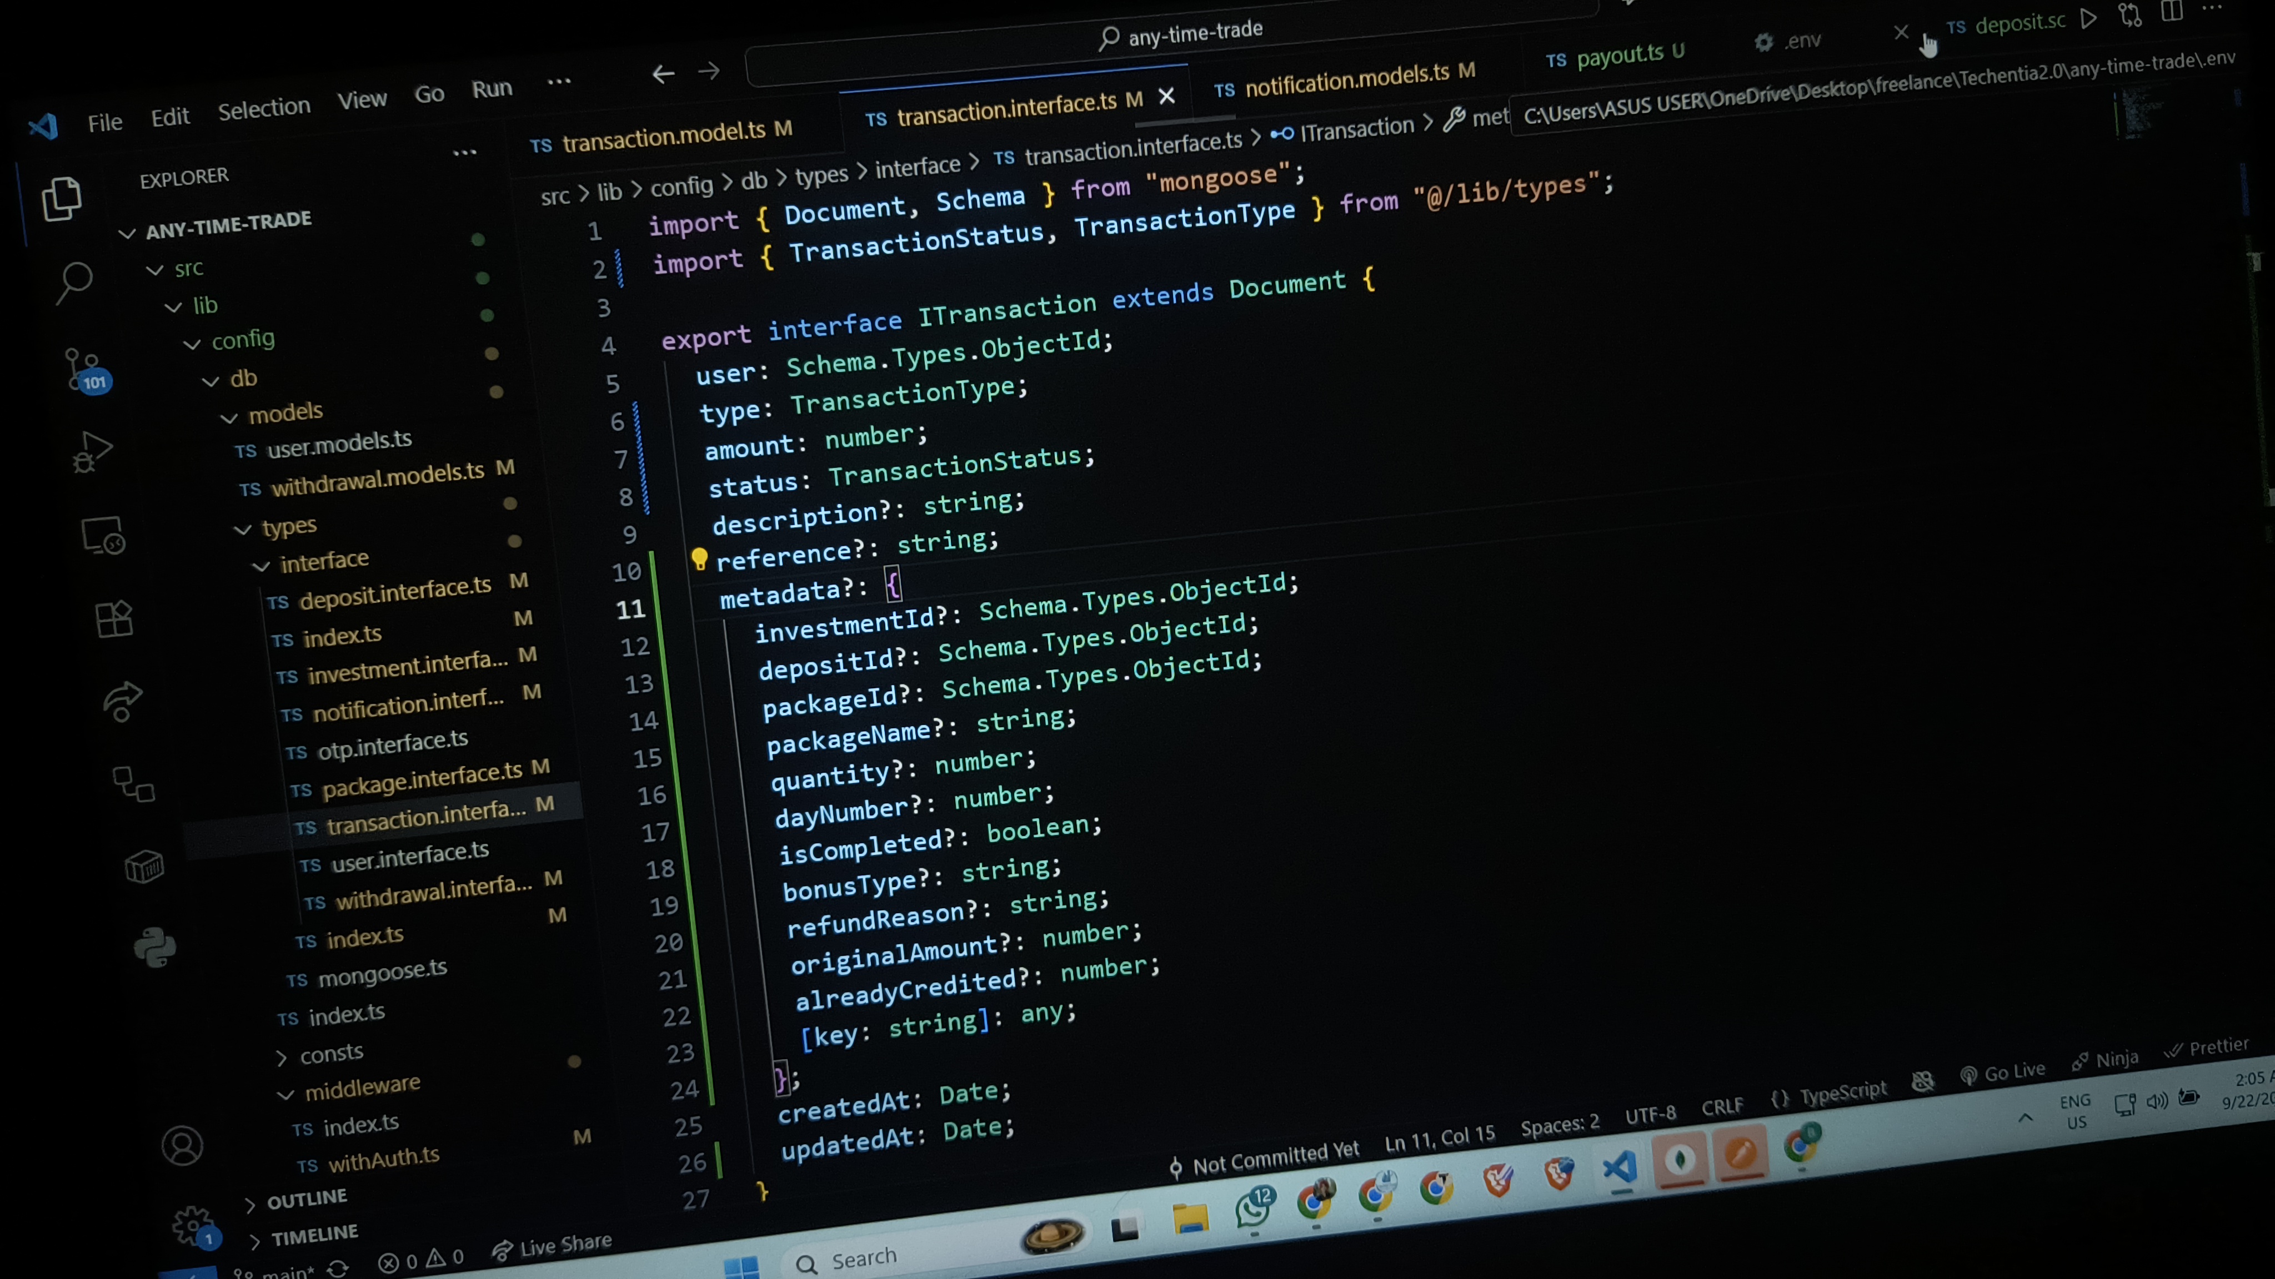2275x1279 pixels.
Task: Click the Accounts icon in activity bar
Action: click(x=182, y=1146)
